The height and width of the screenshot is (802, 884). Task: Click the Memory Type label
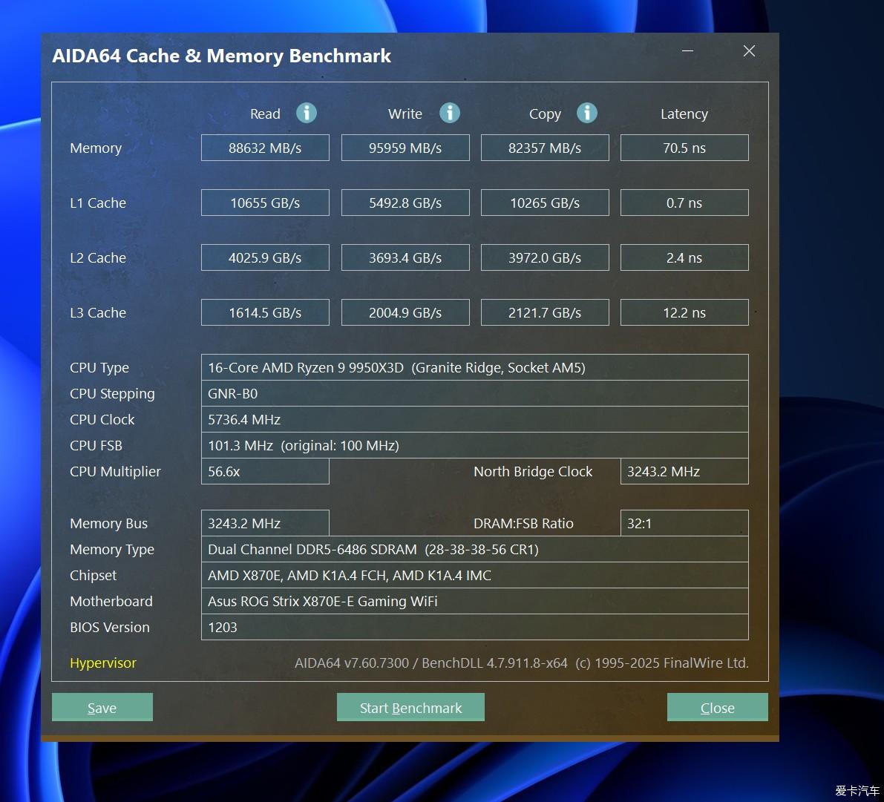tap(112, 550)
